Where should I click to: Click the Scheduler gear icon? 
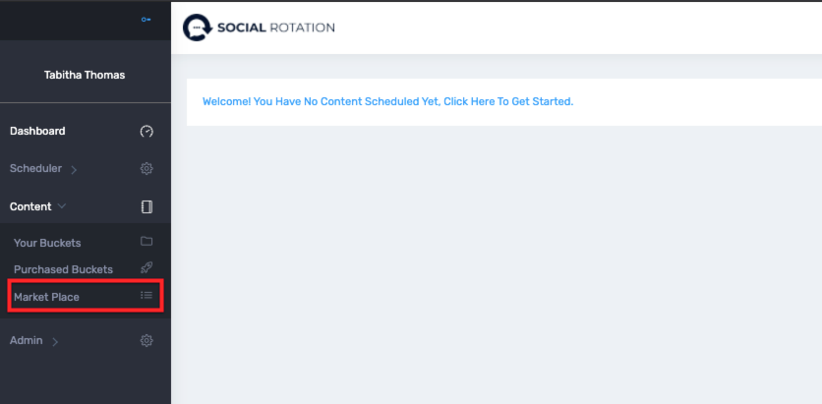tap(147, 169)
